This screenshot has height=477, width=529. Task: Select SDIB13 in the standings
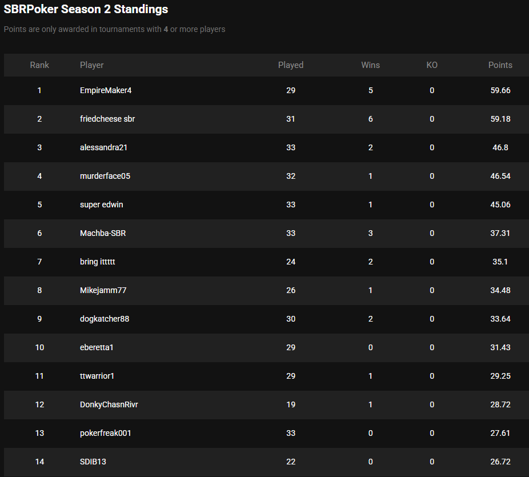(93, 462)
